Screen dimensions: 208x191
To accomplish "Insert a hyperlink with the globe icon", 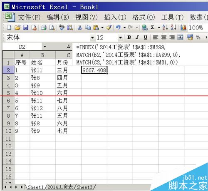I will (x=145, y=27).
